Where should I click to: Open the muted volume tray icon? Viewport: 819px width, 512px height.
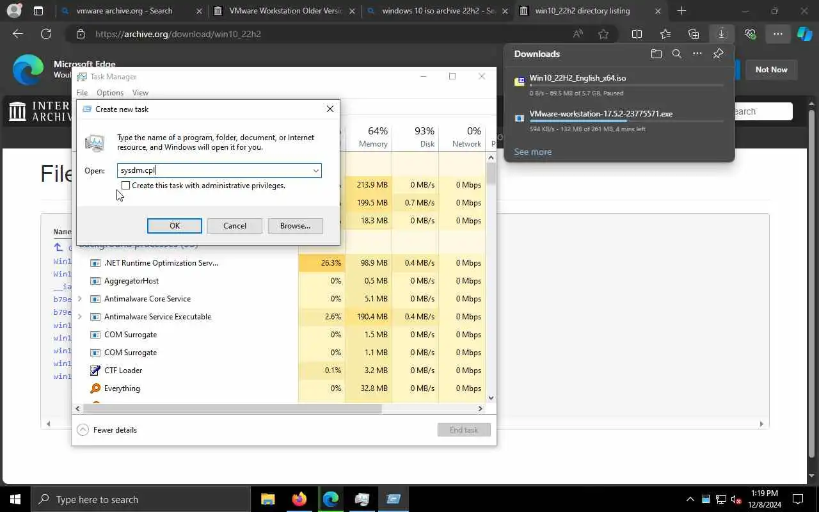(x=736, y=499)
